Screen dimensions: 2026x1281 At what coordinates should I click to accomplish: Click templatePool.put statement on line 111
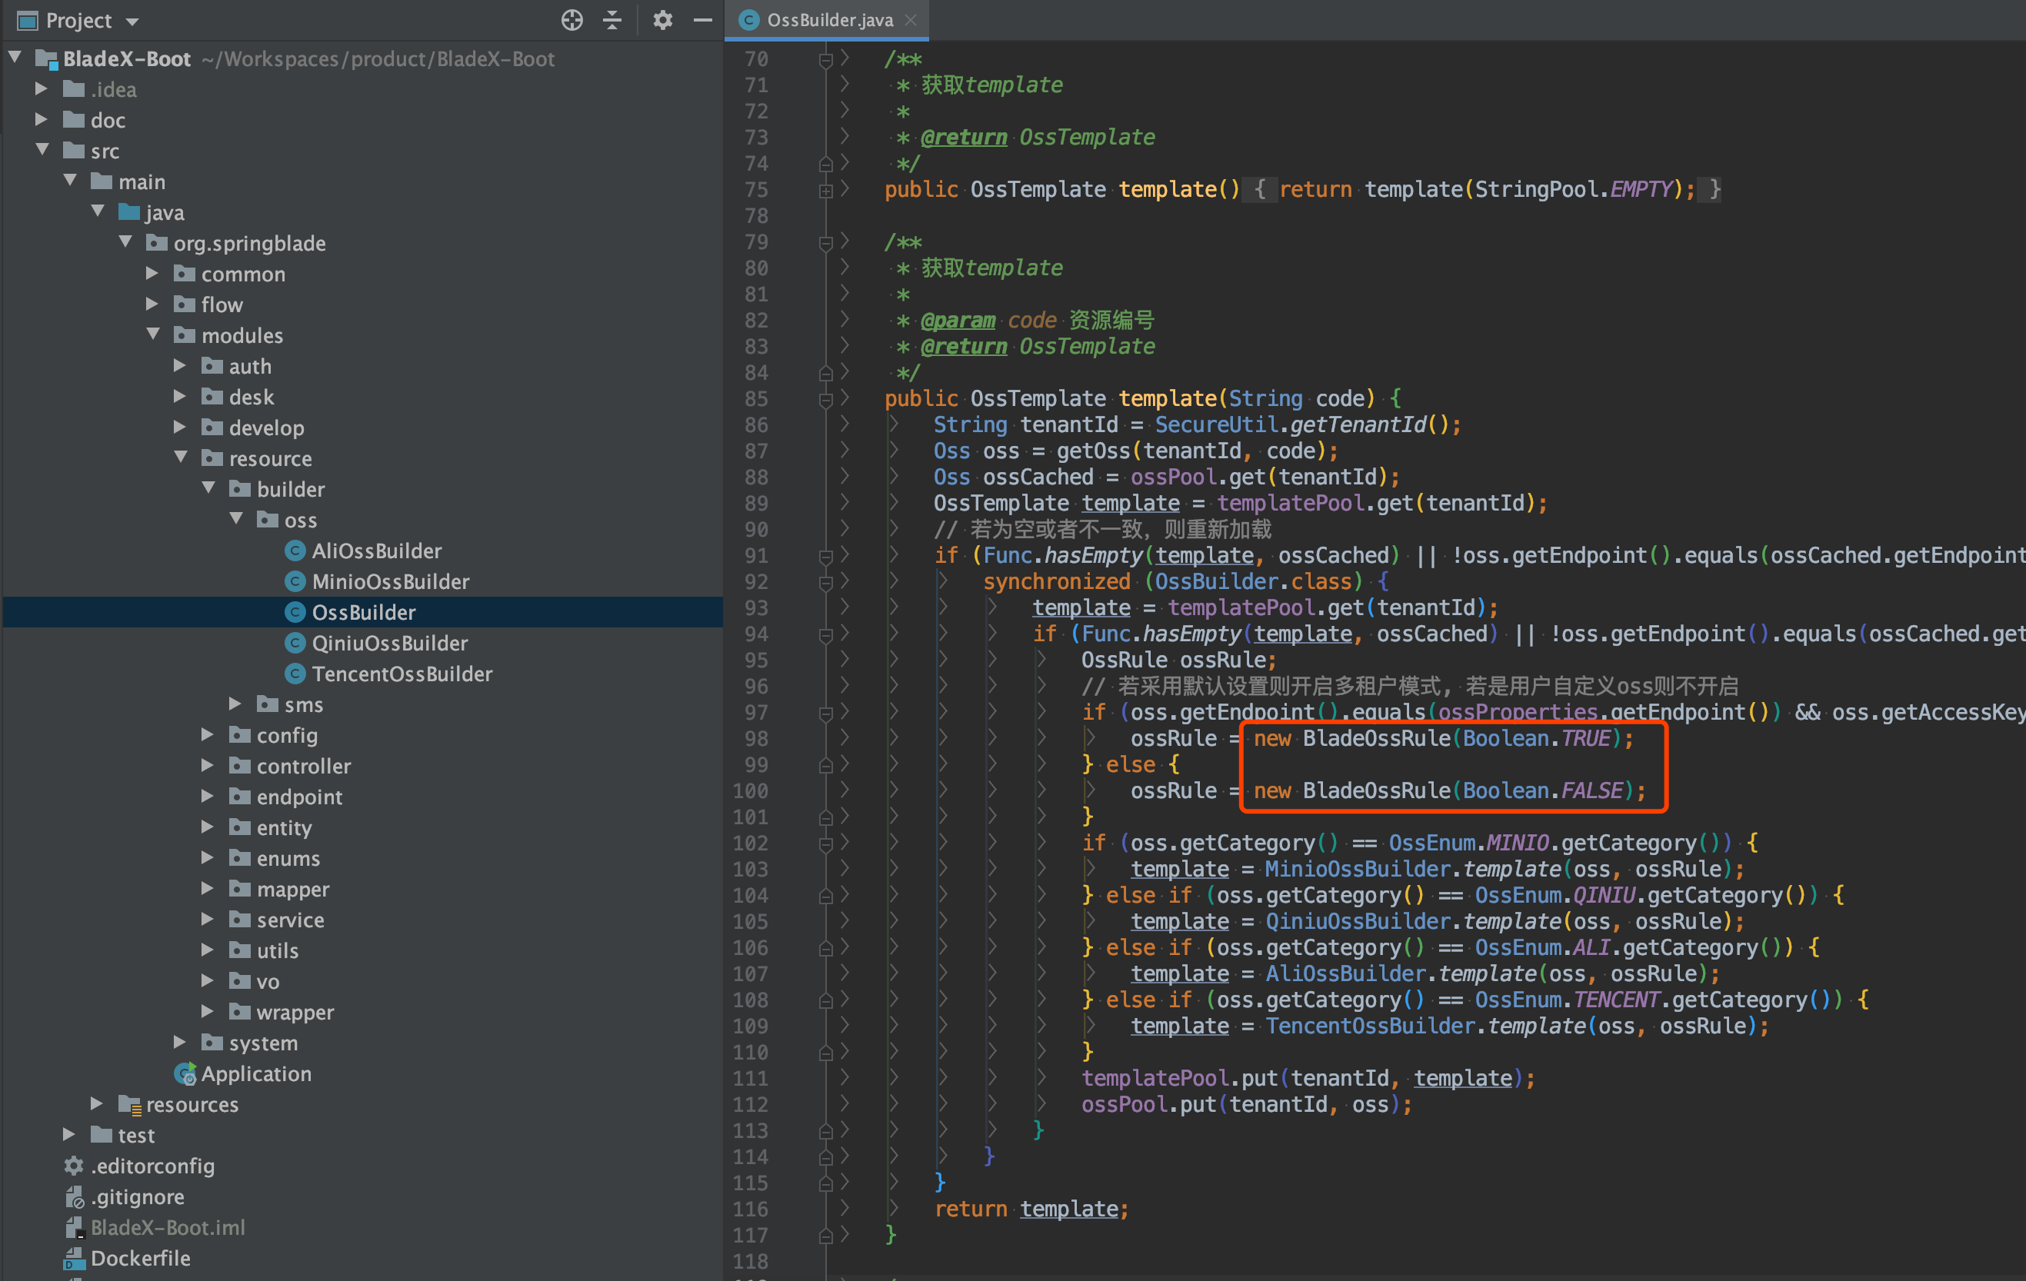tap(1308, 1078)
